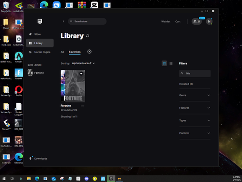Open Discord from the taskbar
The height and width of the screenshot is (182, 242).
[x=87, y=179]
